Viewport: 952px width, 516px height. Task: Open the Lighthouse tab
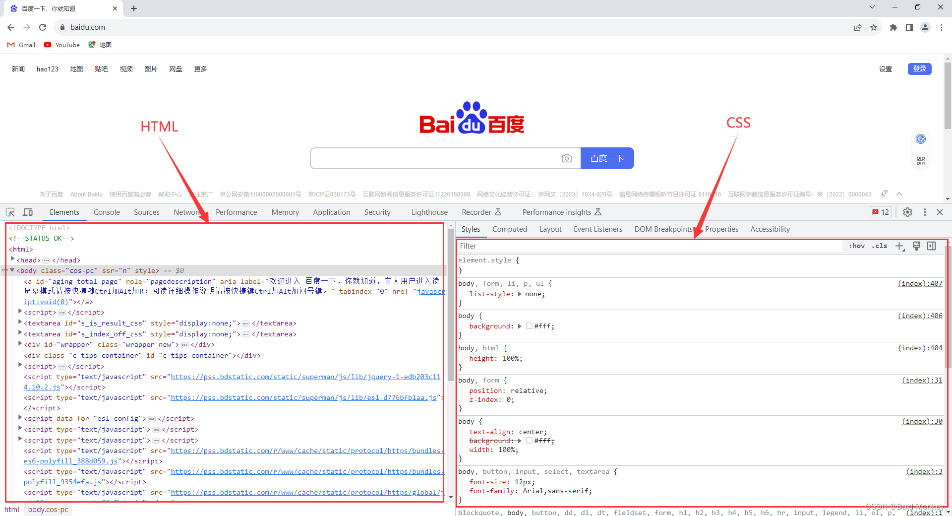click(429, 212)
